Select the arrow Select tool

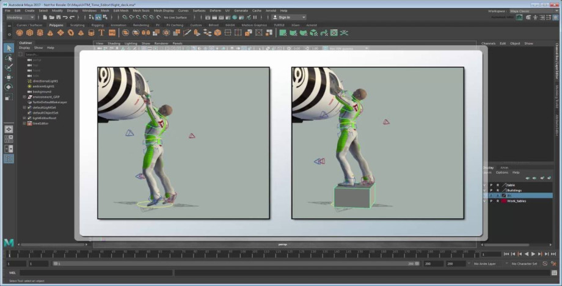9,48
